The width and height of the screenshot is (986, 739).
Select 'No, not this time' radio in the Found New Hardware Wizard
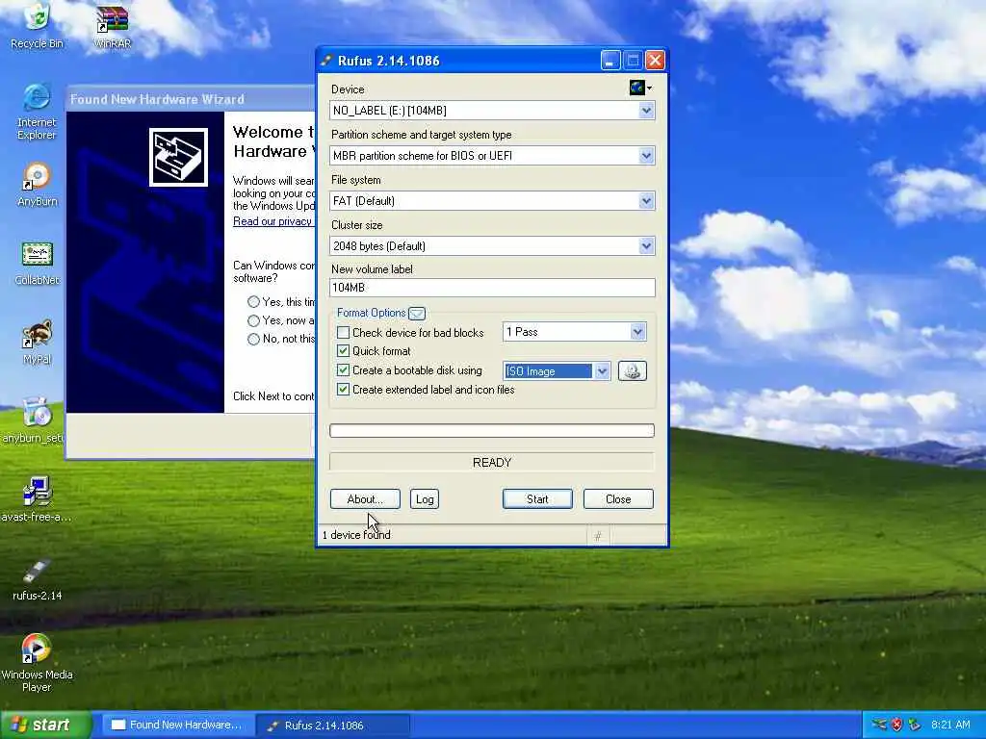(x=253, y=340)
